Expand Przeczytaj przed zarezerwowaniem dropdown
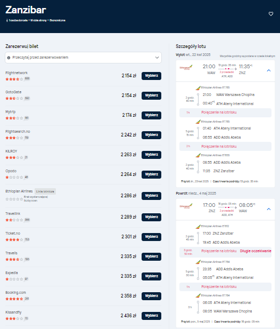Image resolution: width=280 pixels, height=329 pixels. (157, 58)
